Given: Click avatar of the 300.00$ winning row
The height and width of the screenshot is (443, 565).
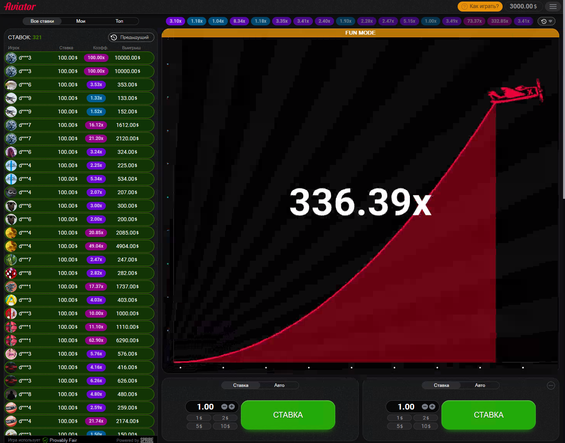Looking at the screenshot, I should [x=11, y=206].
